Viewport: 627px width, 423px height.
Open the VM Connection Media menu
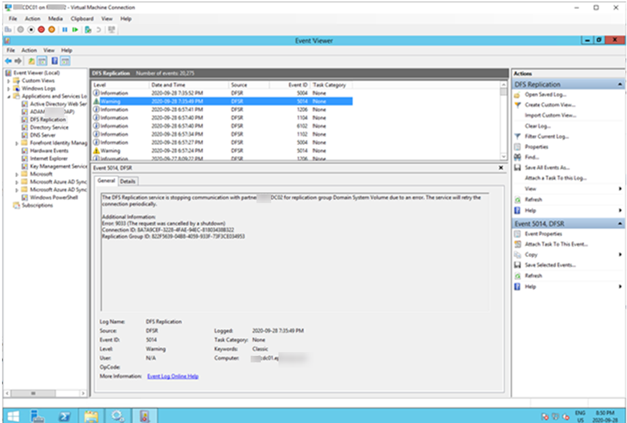(x=55, y=18)
